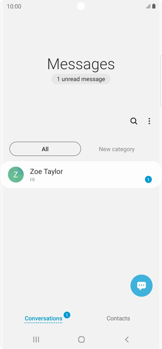This screenshot has width=162, height=349.
Task: Tap the 1 unread message label
Action: pyautogui.click(x=81, y=79)
